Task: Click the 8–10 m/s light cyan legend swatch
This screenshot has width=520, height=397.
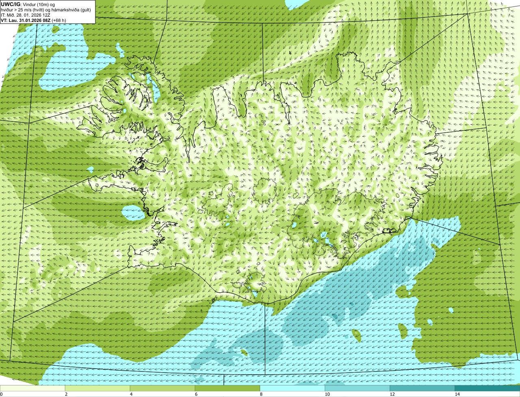Action: click(292, 388)
